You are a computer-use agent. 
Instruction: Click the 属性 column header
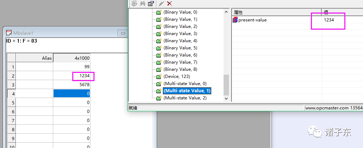click(276, 12)
